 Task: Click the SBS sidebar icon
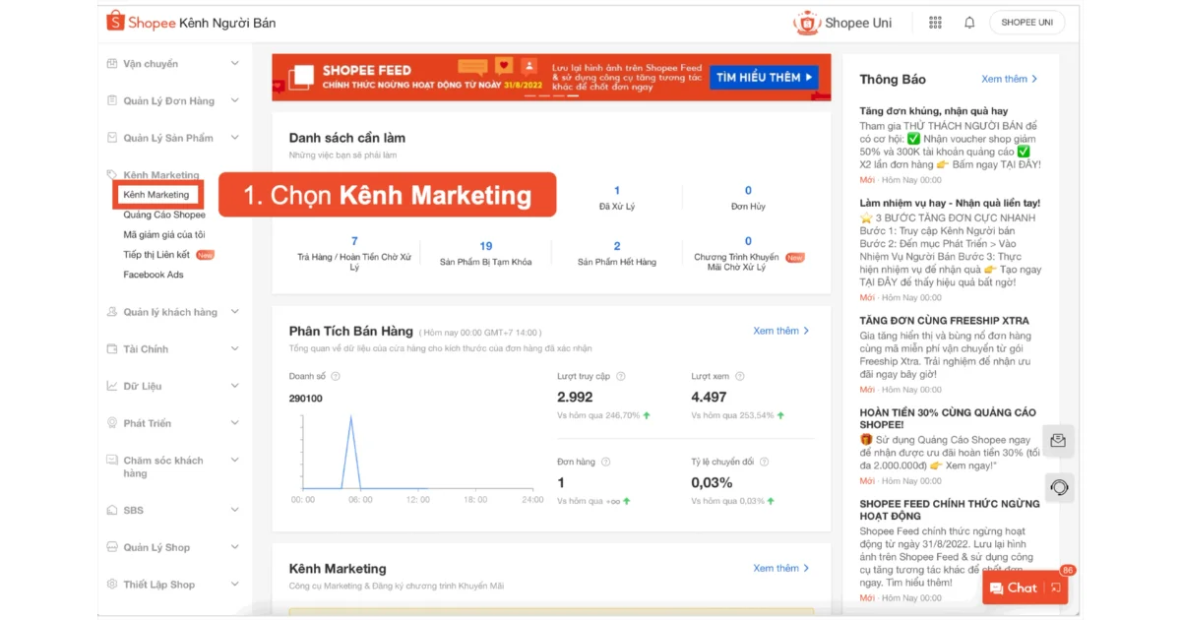[x=112, y=510]
